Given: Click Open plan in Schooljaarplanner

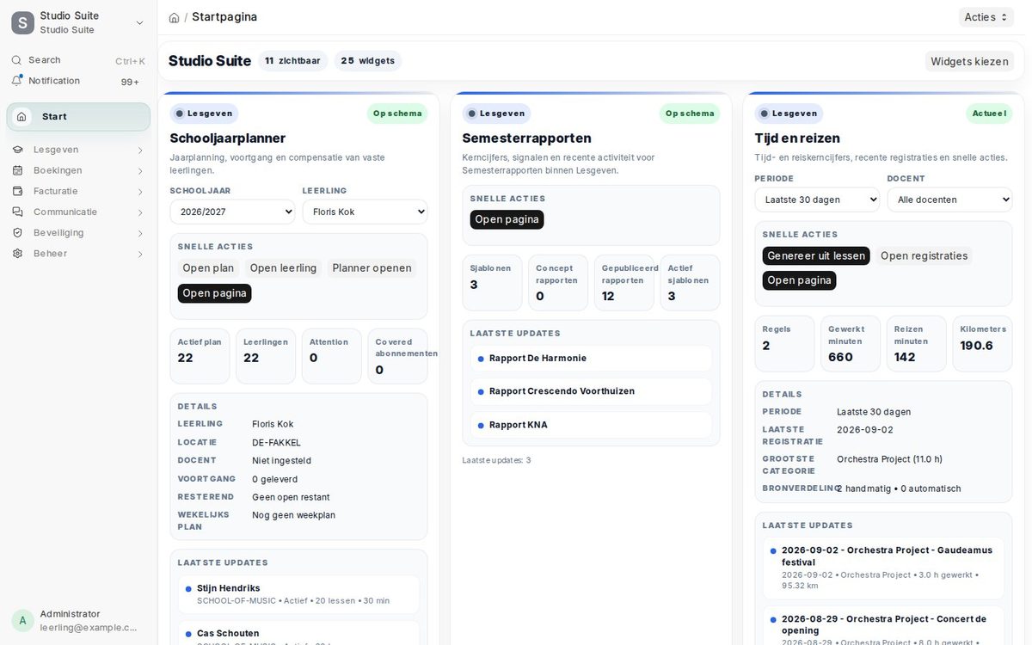Looking at the screenshot, I should pyautogui.click(x=208, y=268).
